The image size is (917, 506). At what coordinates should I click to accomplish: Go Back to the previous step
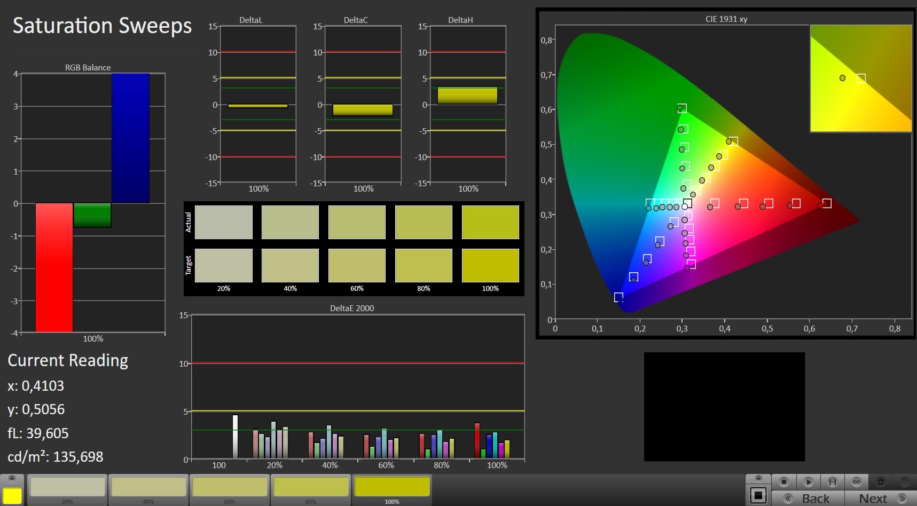(x=816, y=499)
